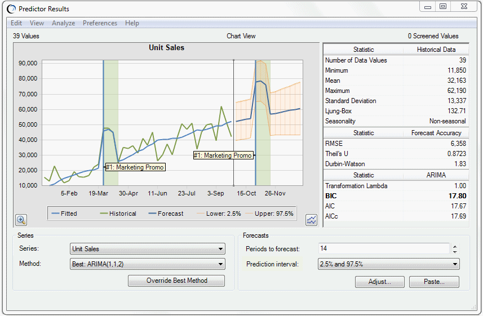Viewport: 483px width, 316px height.
Task: Click the Lower: 2.5% legend entry
Action: (219, 213)
